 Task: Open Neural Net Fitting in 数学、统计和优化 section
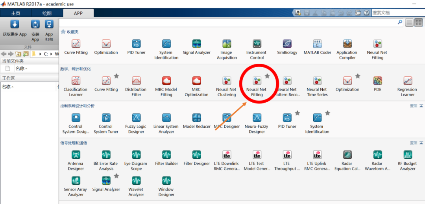pos(257,86)
